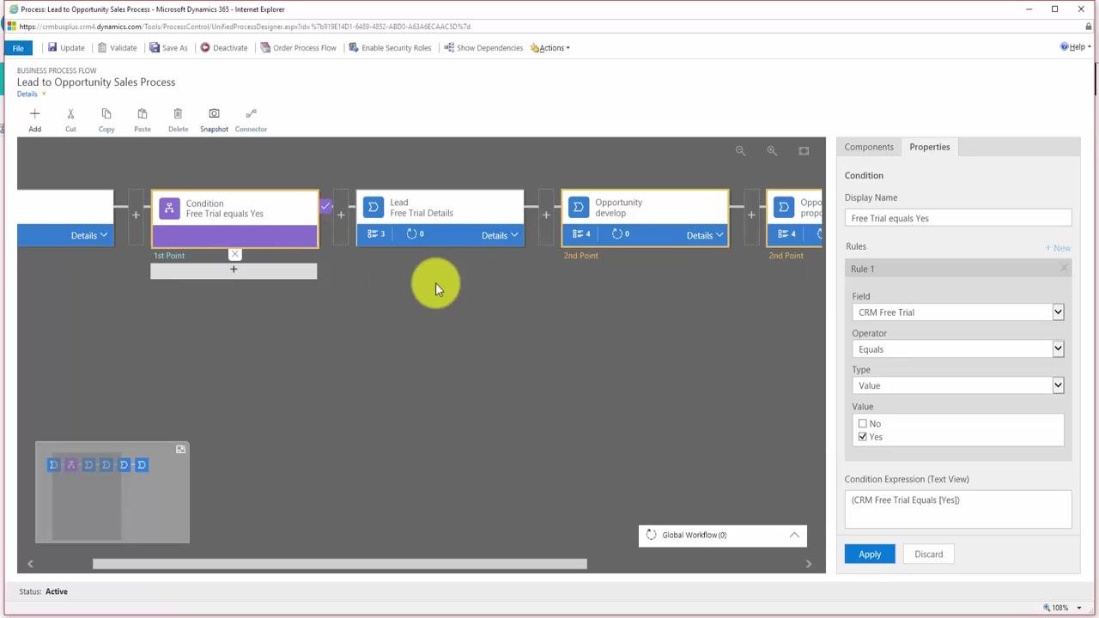Click the Opportunity develop stage icon
Image resolution: width=1099 pixels, height=618 pixels.
coord(579,208)
